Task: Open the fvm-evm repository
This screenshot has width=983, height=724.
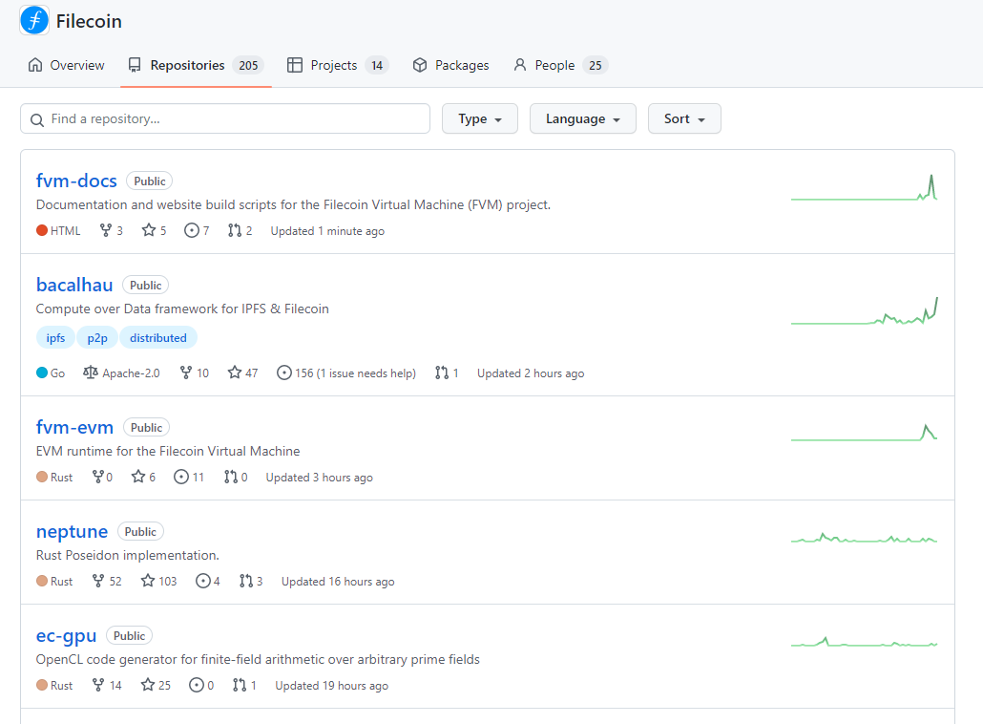Action: pyautogui.click(x=74, y=427)
